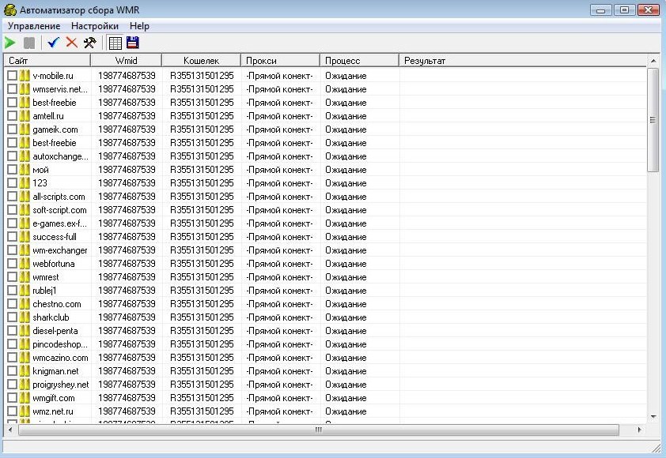Click the yellow icon beside wmrest
The width and height of the screenshot is (666, 458).
[x=25, y=277]
